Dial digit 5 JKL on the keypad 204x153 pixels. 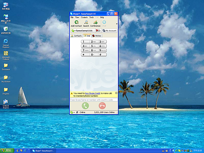94,46
